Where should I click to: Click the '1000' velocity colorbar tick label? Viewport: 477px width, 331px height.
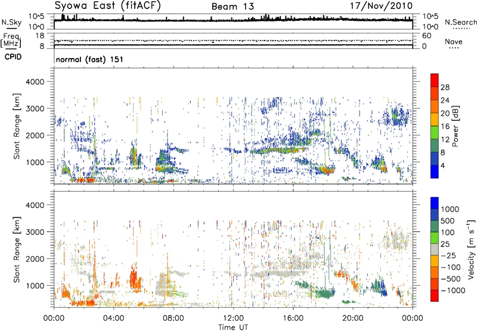point(450,209)
